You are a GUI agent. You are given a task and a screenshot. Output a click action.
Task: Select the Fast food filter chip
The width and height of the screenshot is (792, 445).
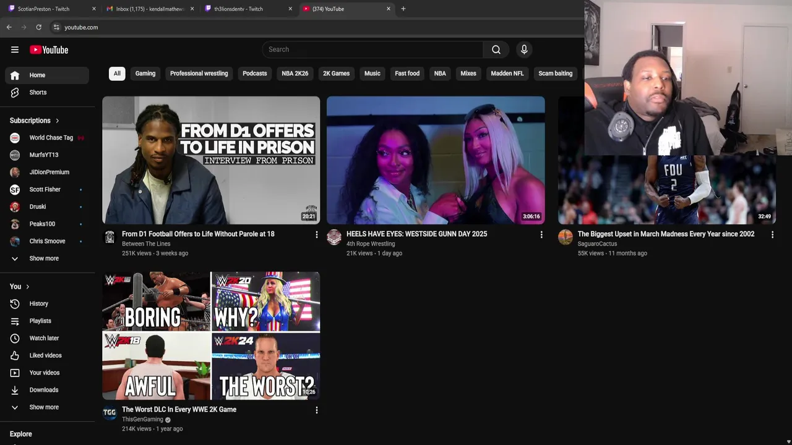(x=407, y=74)
